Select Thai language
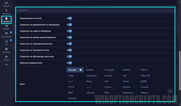 124,76
